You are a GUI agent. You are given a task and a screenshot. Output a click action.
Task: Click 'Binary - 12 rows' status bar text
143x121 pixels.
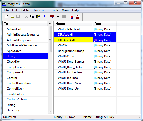[65, 117]
